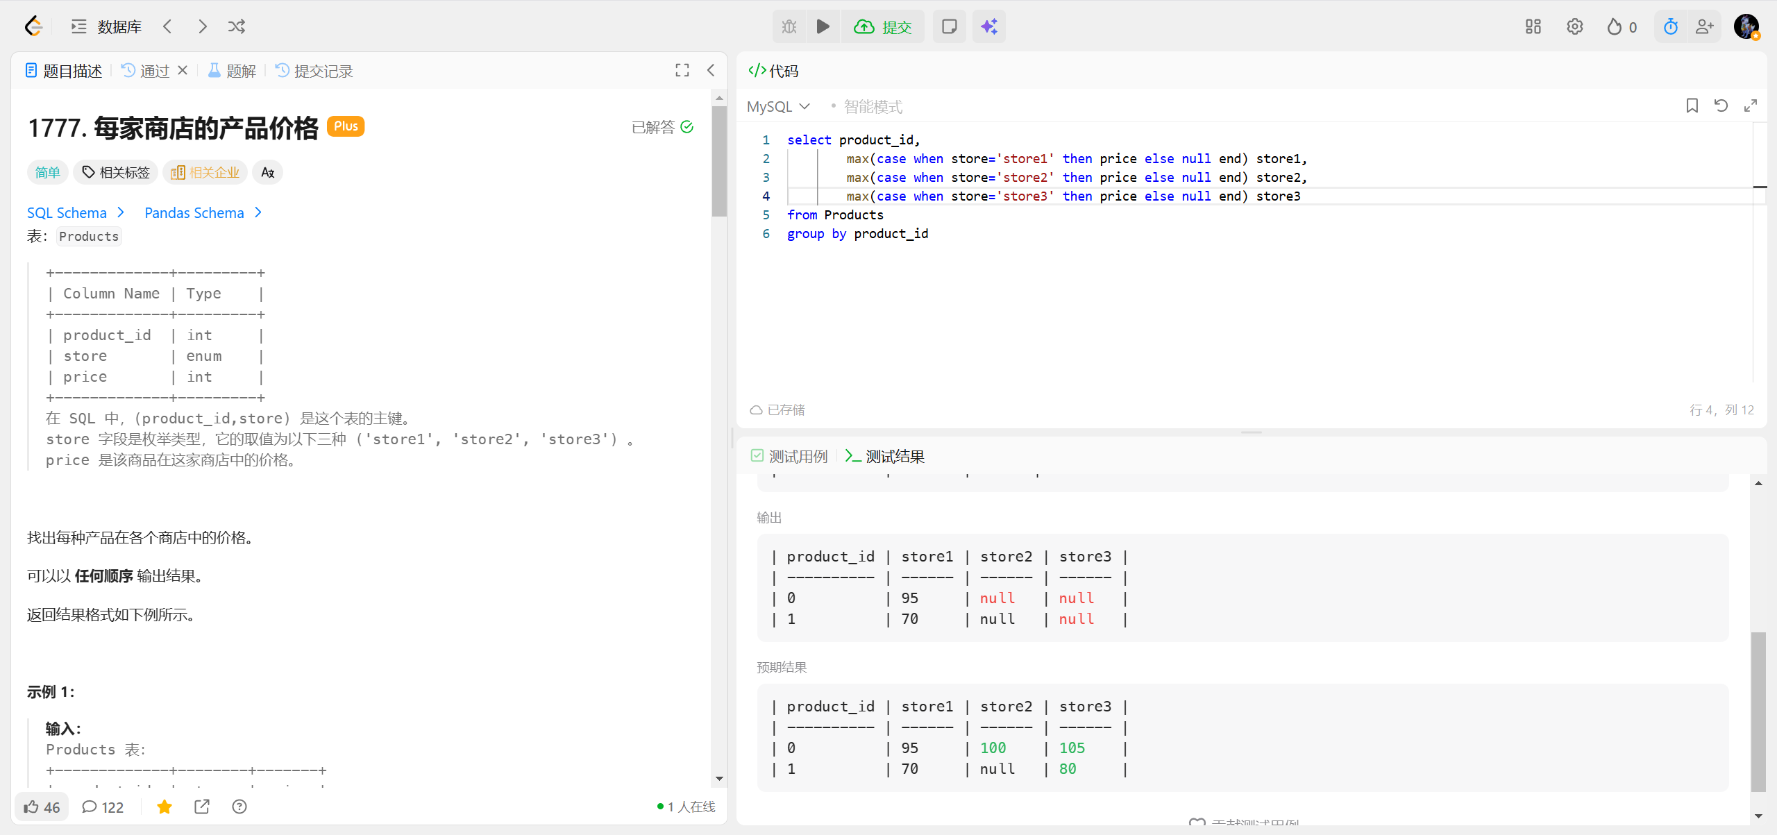1777x835 pixels.
Task: Run the code with play icon
Action: 823,26
